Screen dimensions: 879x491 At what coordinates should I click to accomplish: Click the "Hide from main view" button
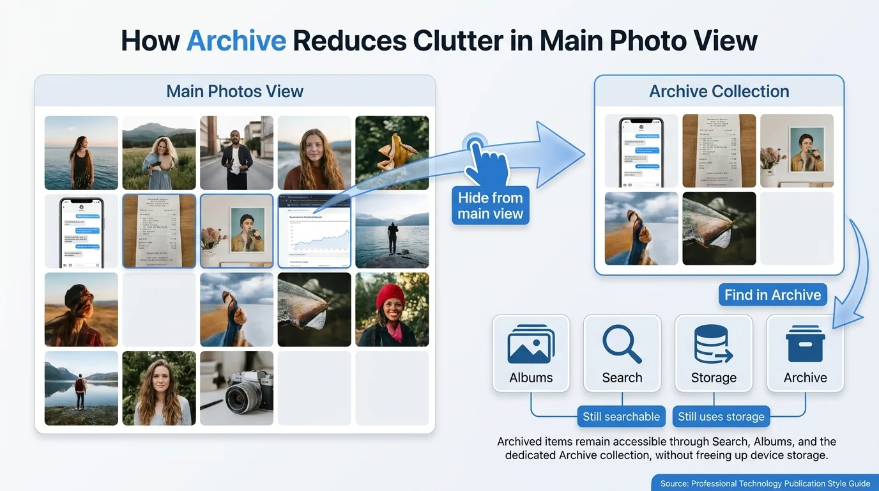[491, 206]
